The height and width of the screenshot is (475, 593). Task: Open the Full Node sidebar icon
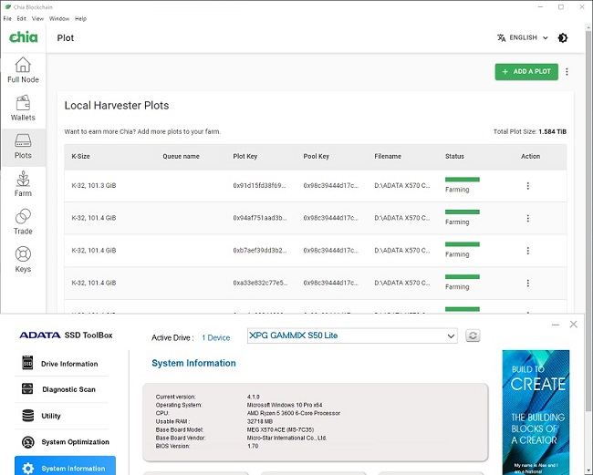pyautogui.click(x=23, y=70)
